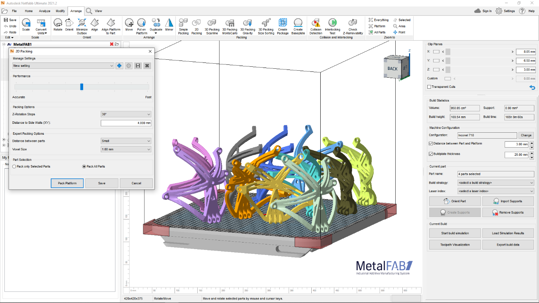The width and height of the screenshot is (539, 303).
Task: Switch to the Home tab
Action: tap(29, 11)
